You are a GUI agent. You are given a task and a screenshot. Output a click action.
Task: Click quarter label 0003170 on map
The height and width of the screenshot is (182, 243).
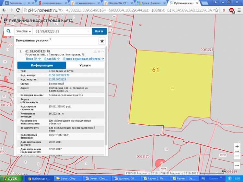tap(143, 157)
